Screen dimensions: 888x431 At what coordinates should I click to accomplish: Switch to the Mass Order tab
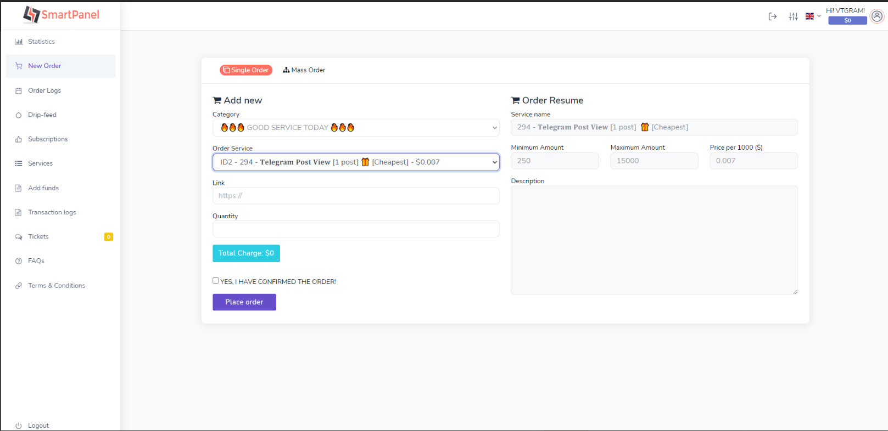point(304,70)
